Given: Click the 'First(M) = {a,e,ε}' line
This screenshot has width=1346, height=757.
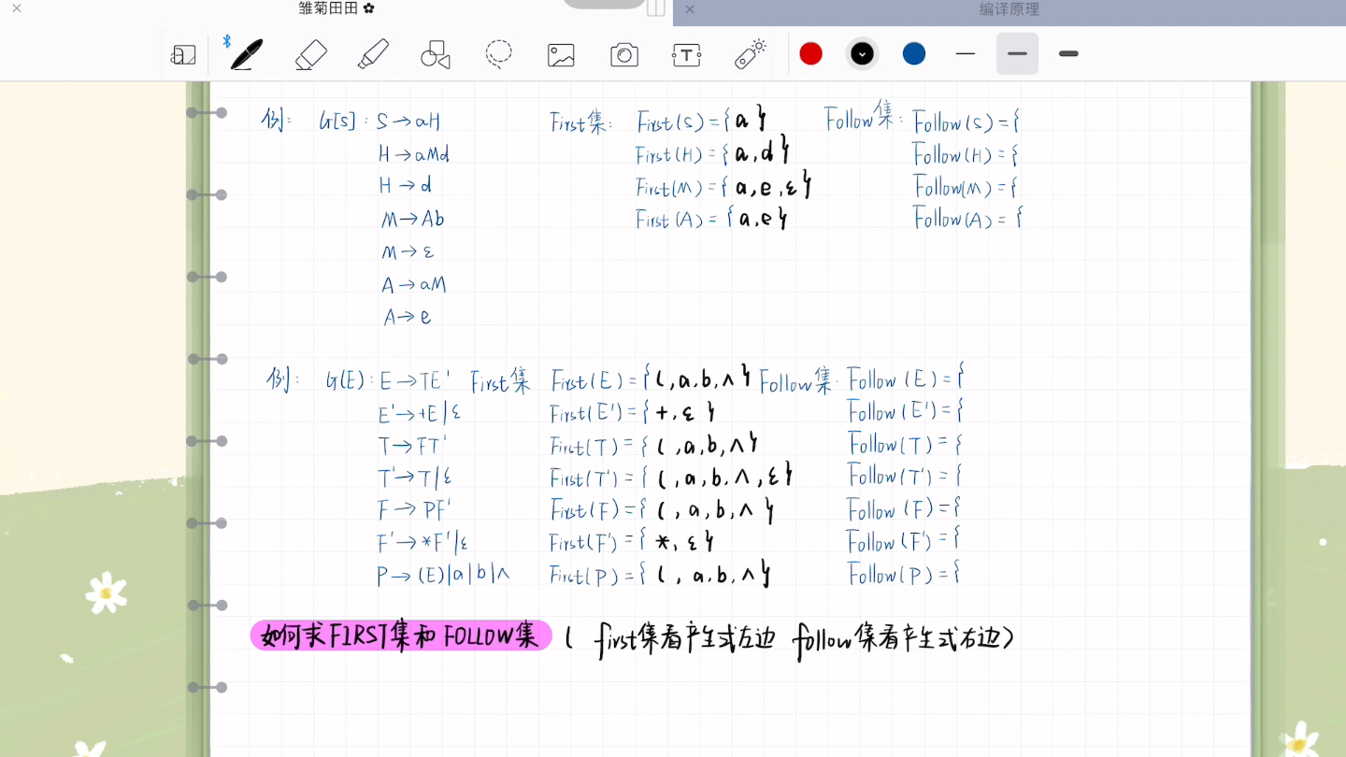Looking at the screenshot, I should click(x=723, y=186).
